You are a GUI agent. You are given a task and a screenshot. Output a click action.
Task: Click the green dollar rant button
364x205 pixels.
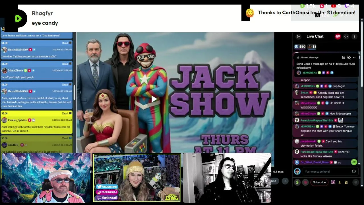click(x=297, y=183)
